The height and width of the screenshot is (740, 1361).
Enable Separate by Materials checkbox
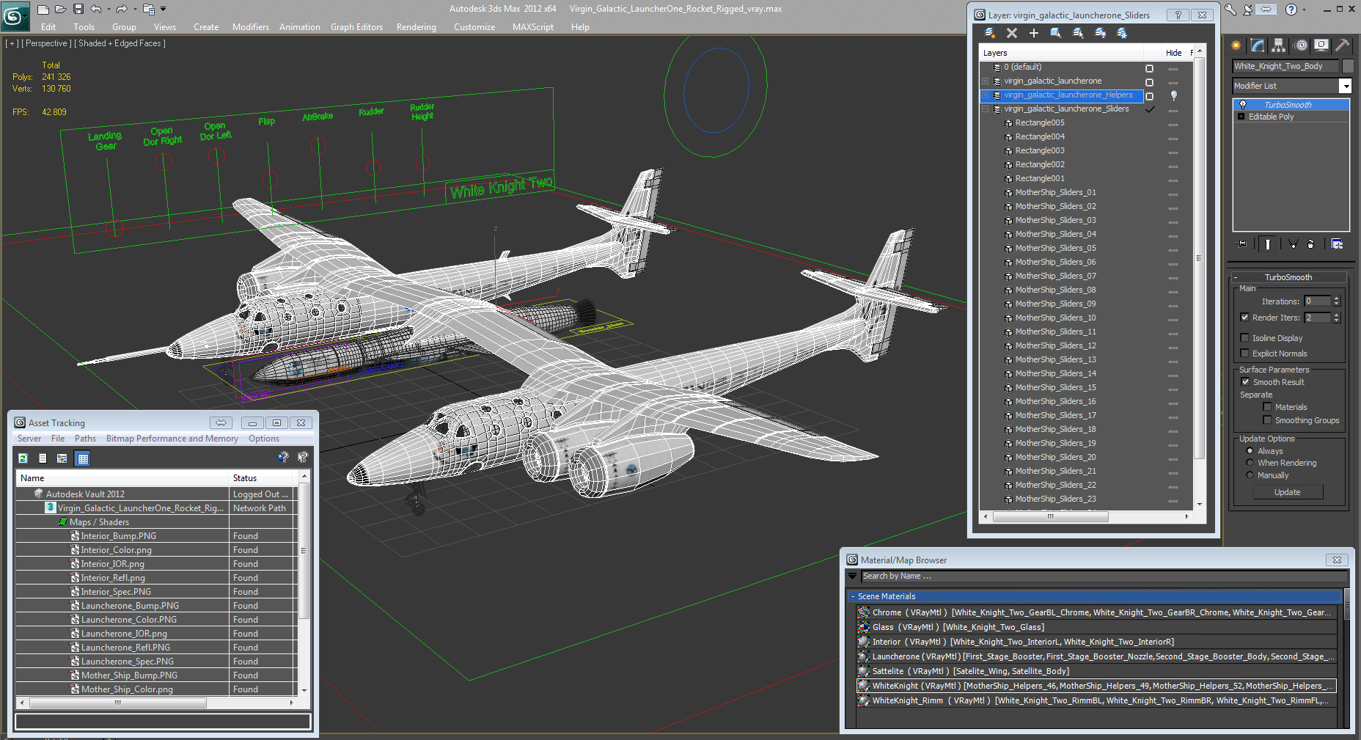click(x=1267, y=407)
